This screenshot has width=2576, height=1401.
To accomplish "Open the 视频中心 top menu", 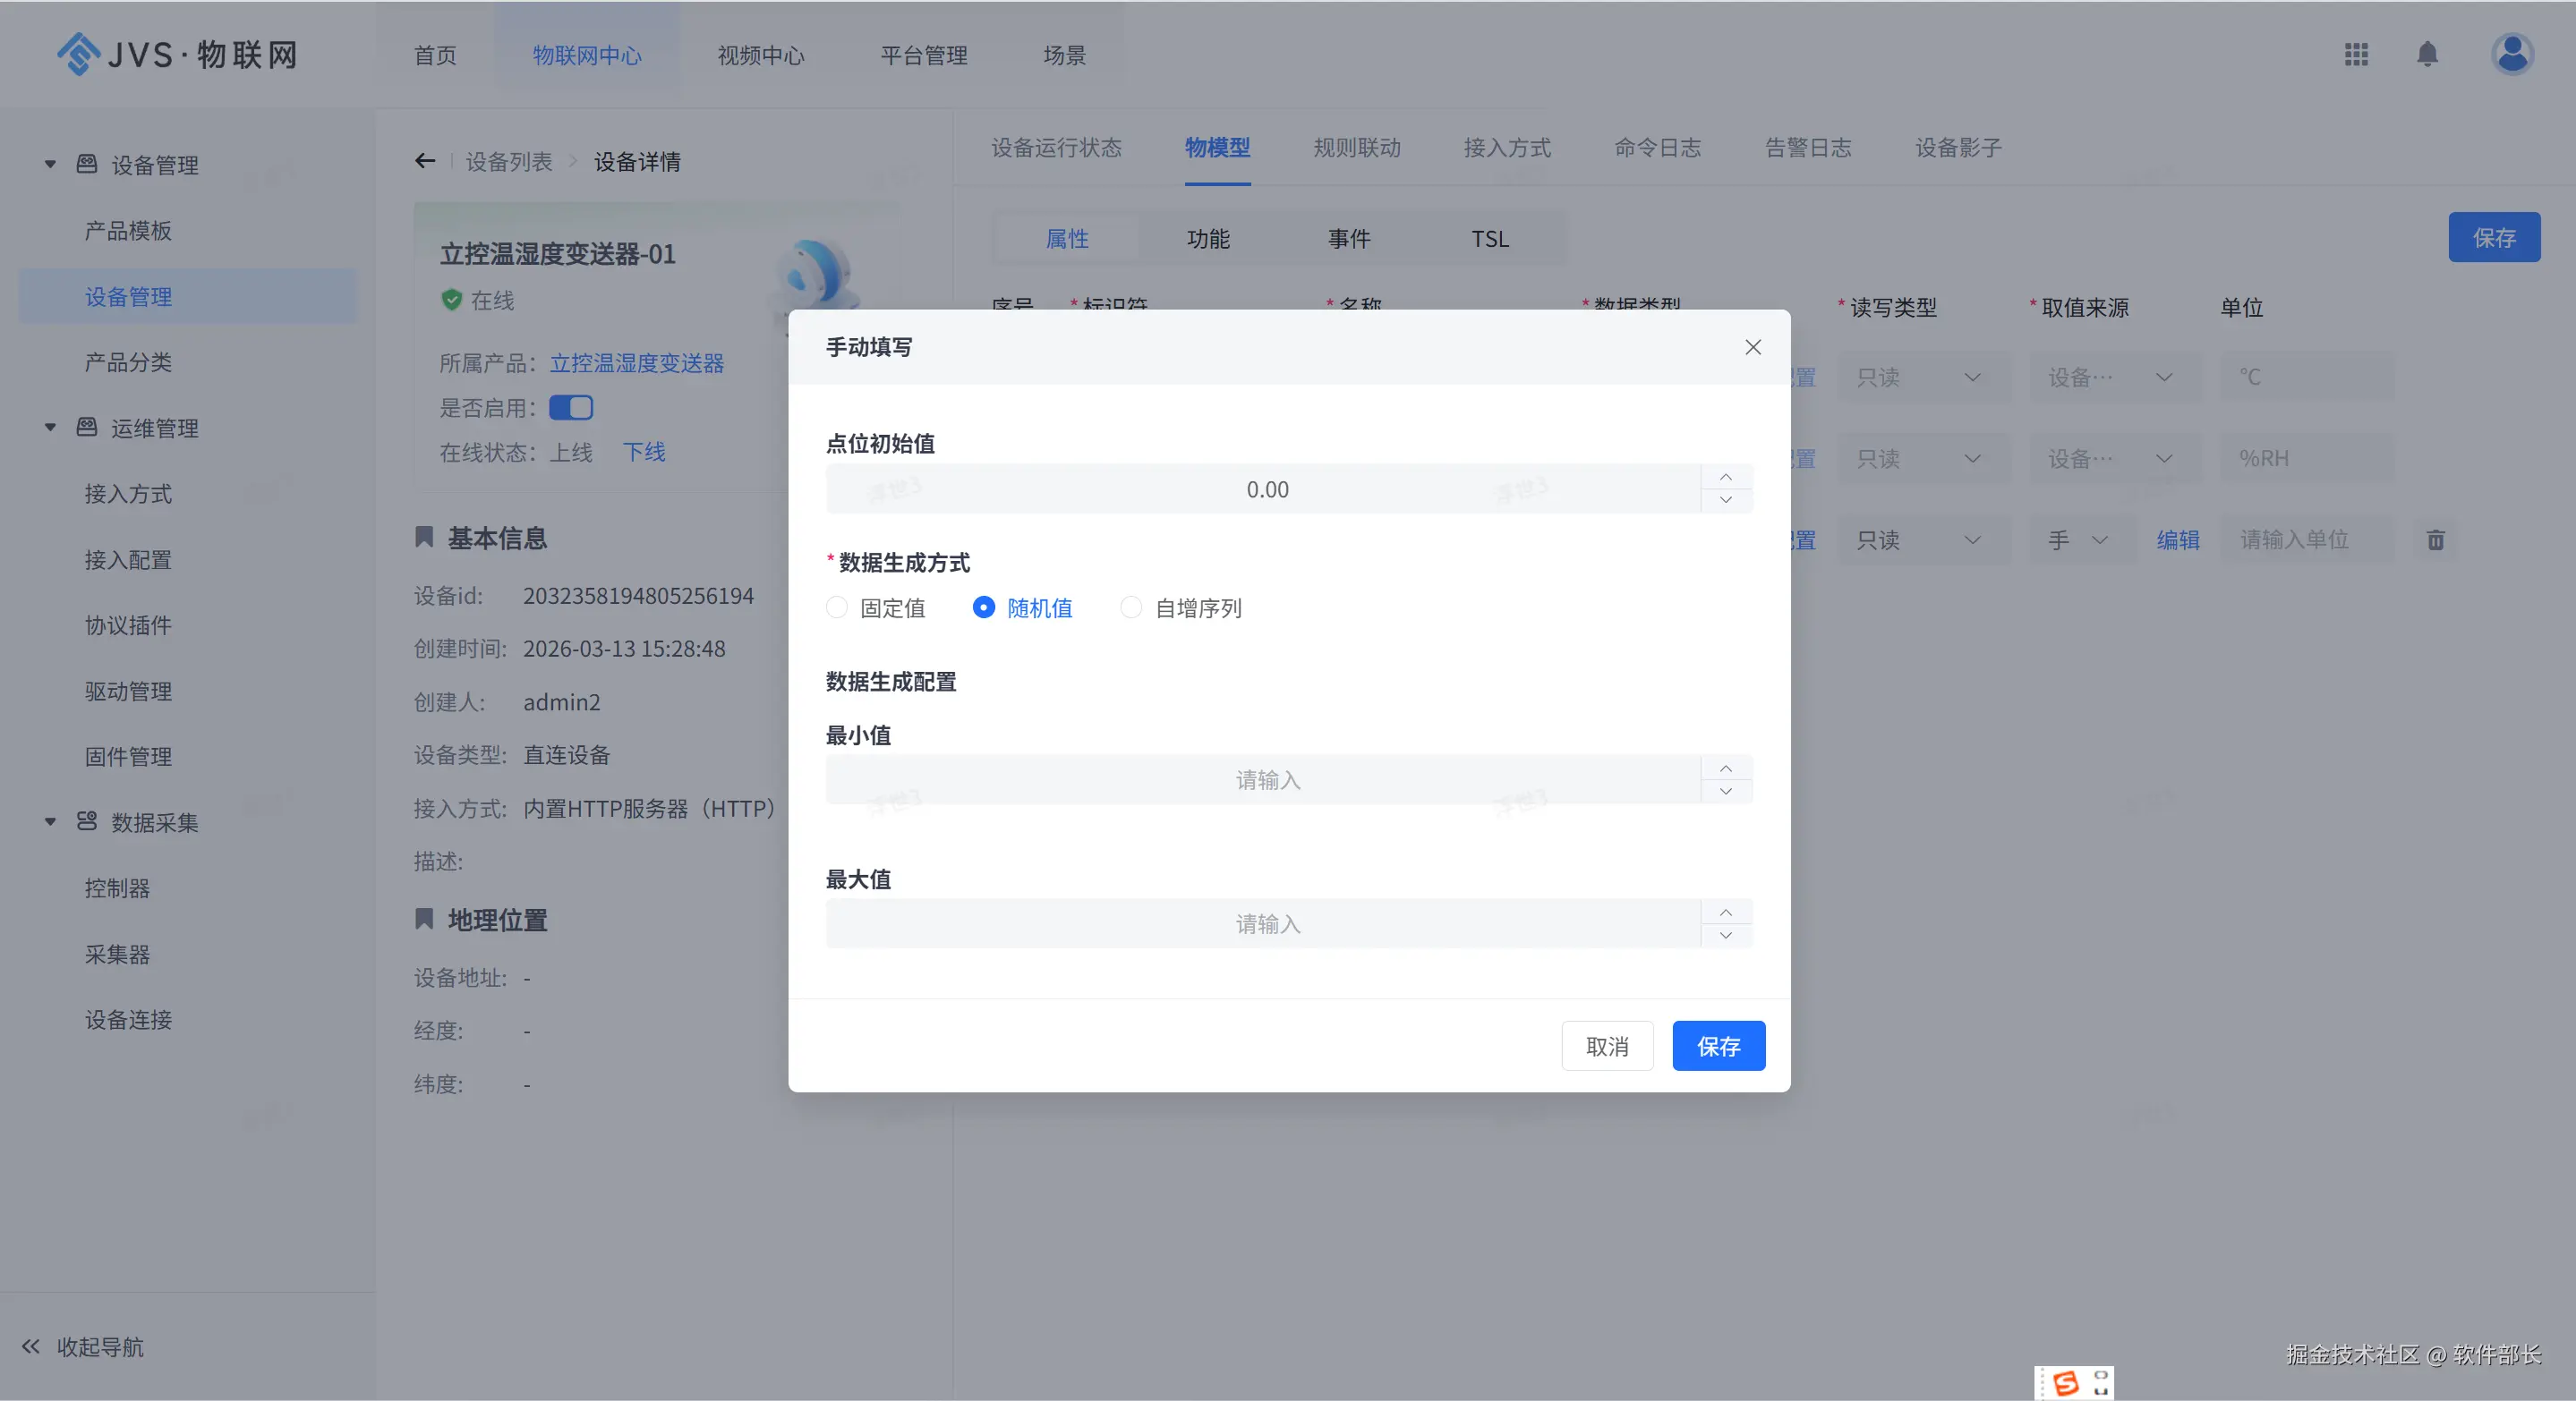I will pos(760,55).
